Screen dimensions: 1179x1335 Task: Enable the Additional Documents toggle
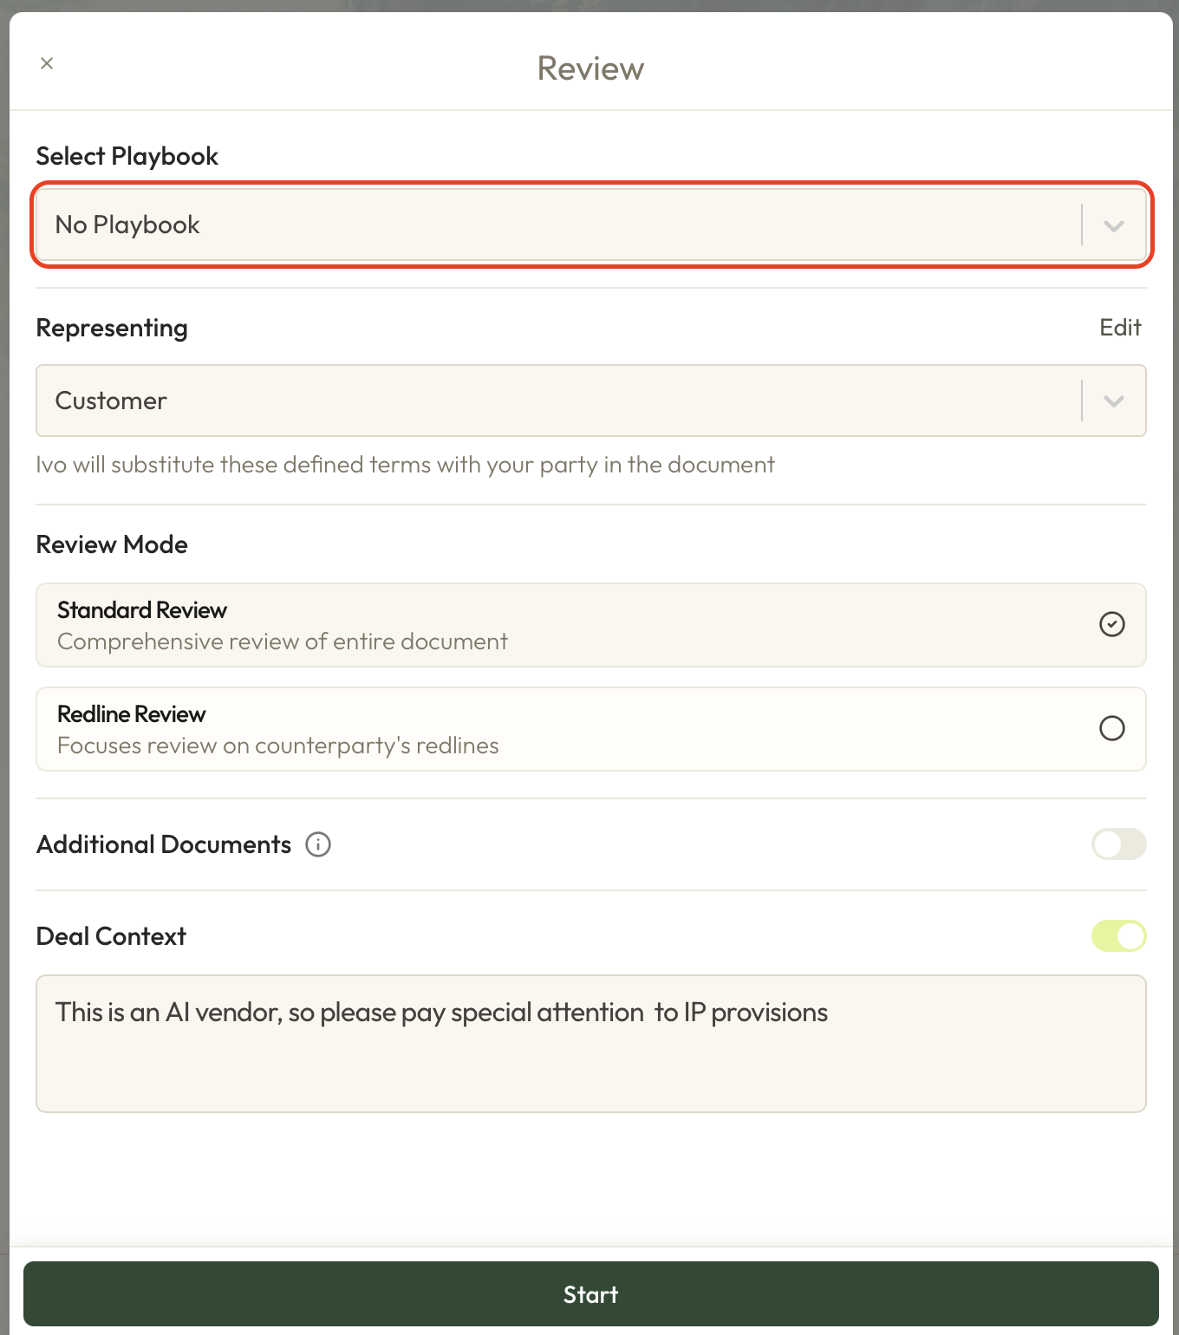point(1118,844)
